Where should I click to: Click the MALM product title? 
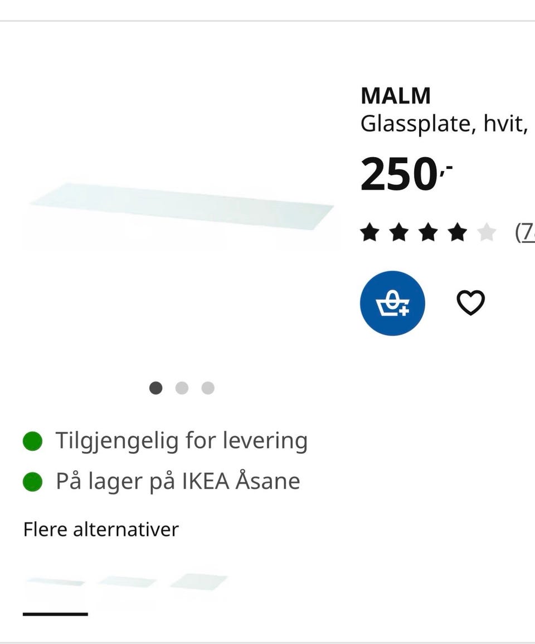coord(396,95)
